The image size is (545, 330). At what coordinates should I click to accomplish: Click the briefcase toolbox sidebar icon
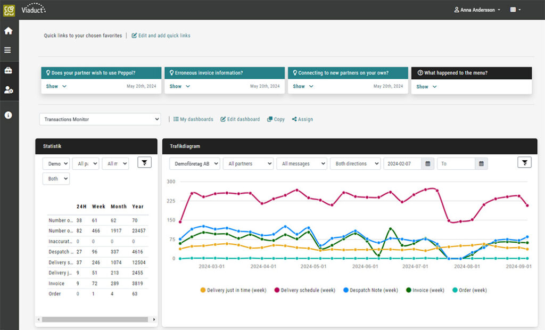9,70
